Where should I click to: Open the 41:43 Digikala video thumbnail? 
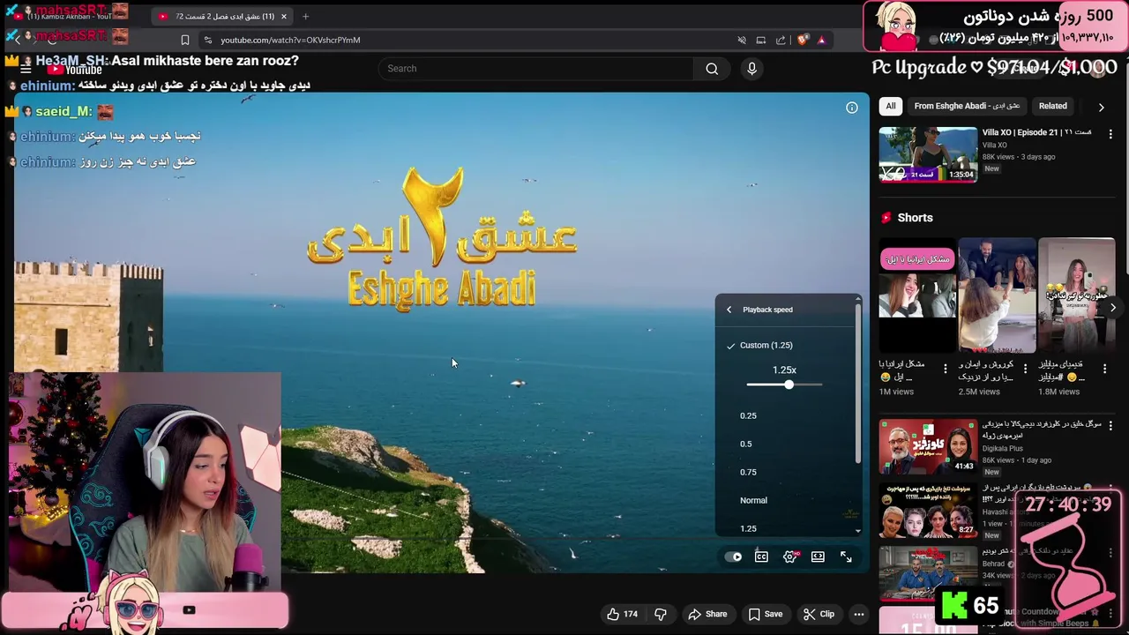pyautogui.click(x=928, y=447)
